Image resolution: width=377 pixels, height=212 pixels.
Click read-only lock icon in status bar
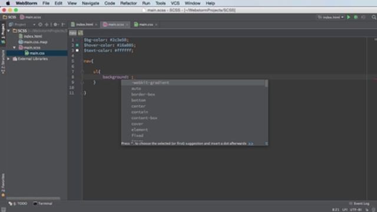click(367, 210)
